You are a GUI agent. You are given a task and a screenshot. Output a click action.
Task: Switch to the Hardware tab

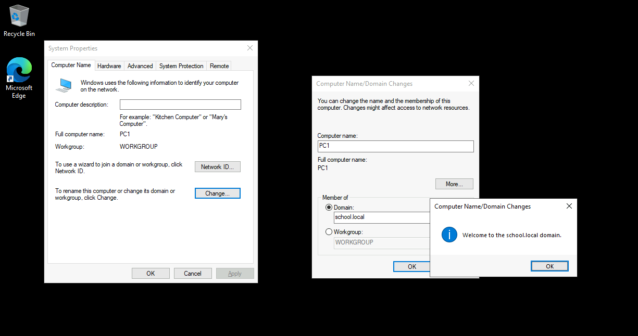(x=109, y=66)
